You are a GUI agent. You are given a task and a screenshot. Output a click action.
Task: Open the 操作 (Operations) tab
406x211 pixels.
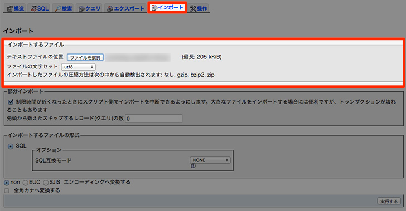199,8
